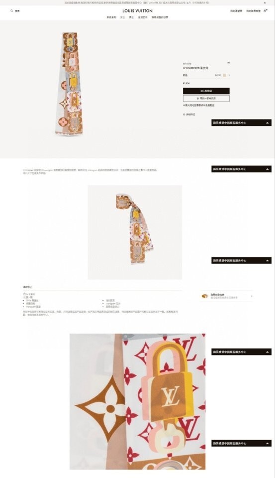Close the top announcement banner
This screenshot has width=275, height=478.
[x=265, y=3]
